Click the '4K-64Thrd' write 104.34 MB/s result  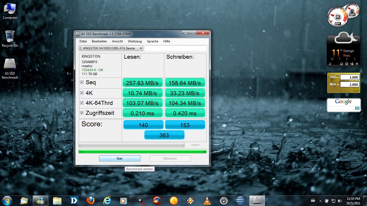[x=185, y=103]
